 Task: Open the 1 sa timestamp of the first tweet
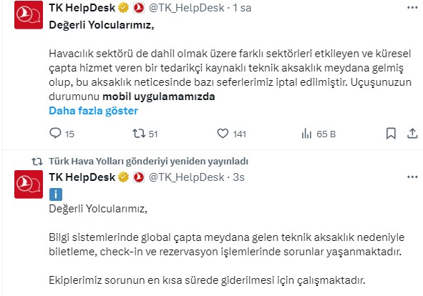coord(242,8)
